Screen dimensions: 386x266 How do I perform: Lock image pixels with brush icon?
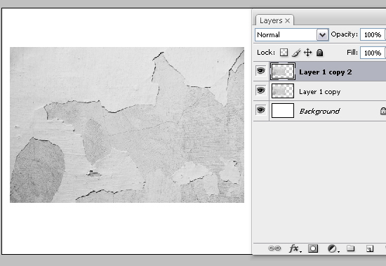[296, 53]
